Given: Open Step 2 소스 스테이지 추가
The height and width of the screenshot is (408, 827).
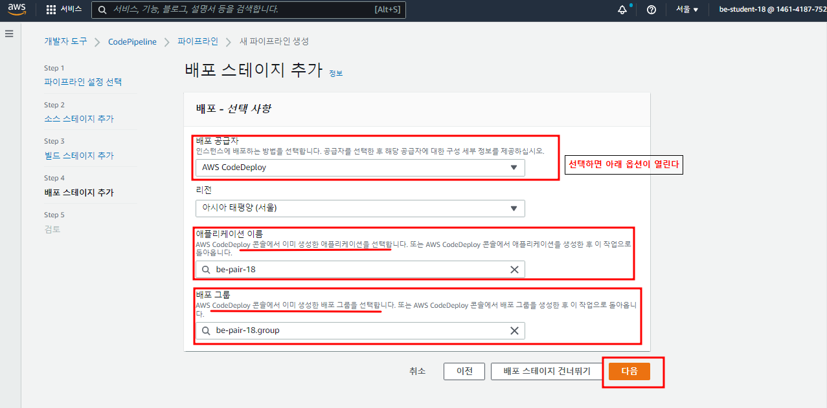Looking at the screenshot, I should tap(79, 119).
